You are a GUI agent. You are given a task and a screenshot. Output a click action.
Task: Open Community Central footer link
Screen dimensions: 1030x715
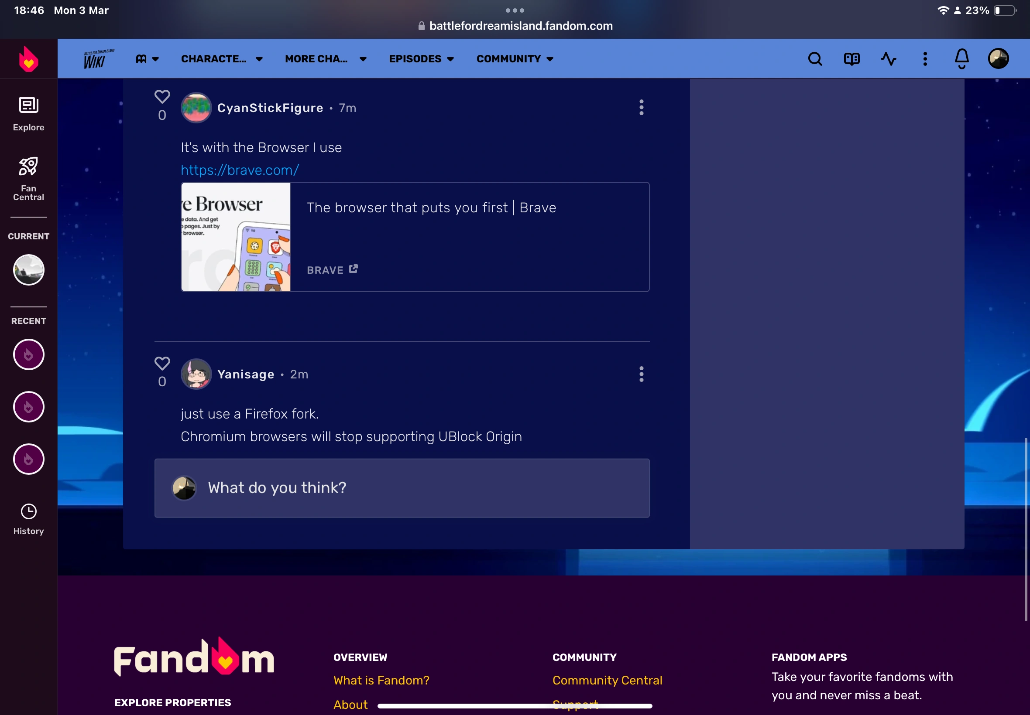[607, 680]
